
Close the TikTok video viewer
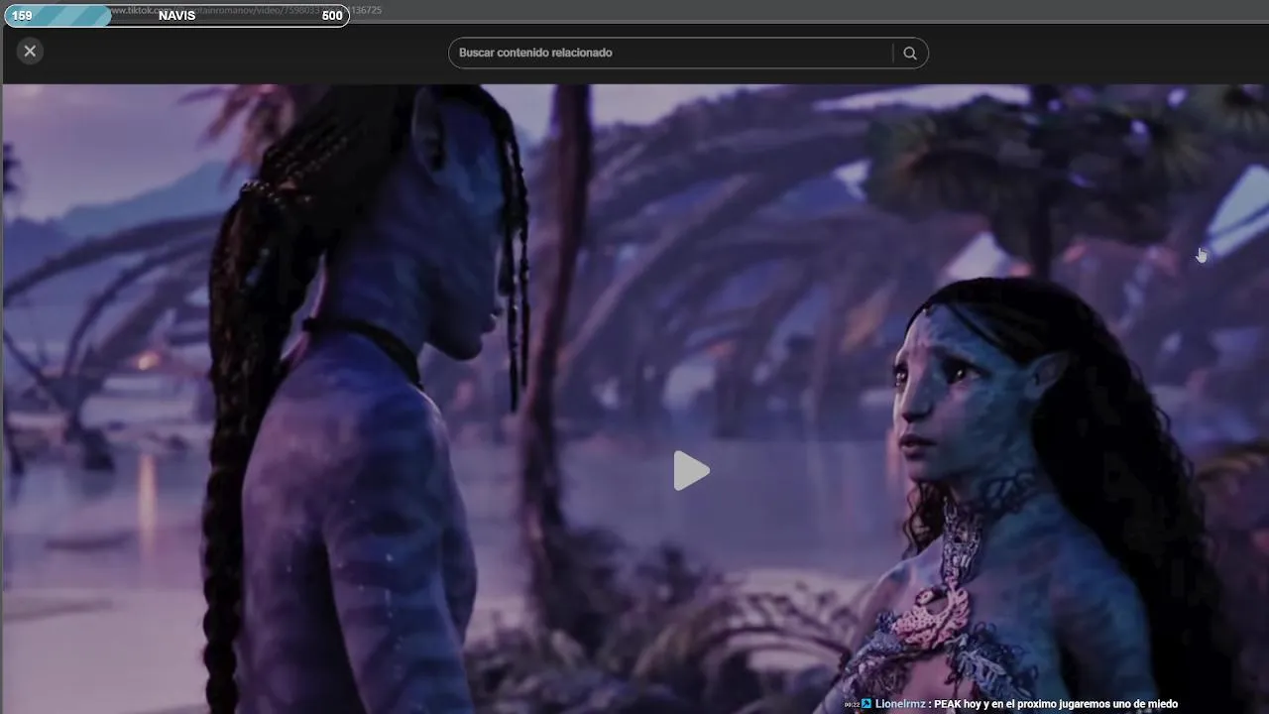pyautogui.click(x=30, y=51)
